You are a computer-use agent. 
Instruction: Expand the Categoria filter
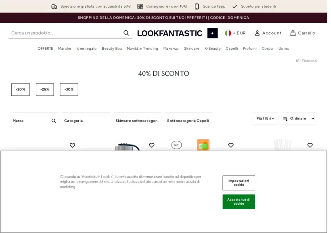click(86, 121)
